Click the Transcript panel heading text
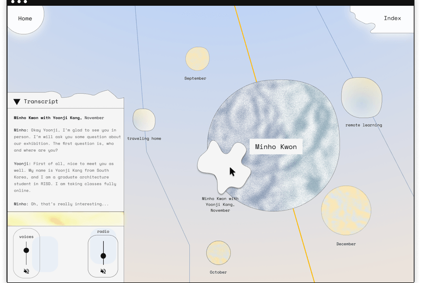The image size is (421, 283). tap(41, 102)
